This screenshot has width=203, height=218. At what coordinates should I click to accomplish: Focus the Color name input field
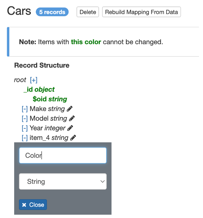(x=63, y=155)
